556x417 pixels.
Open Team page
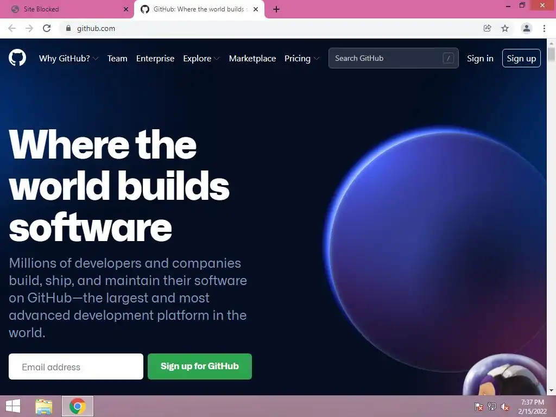click(117, 59)
